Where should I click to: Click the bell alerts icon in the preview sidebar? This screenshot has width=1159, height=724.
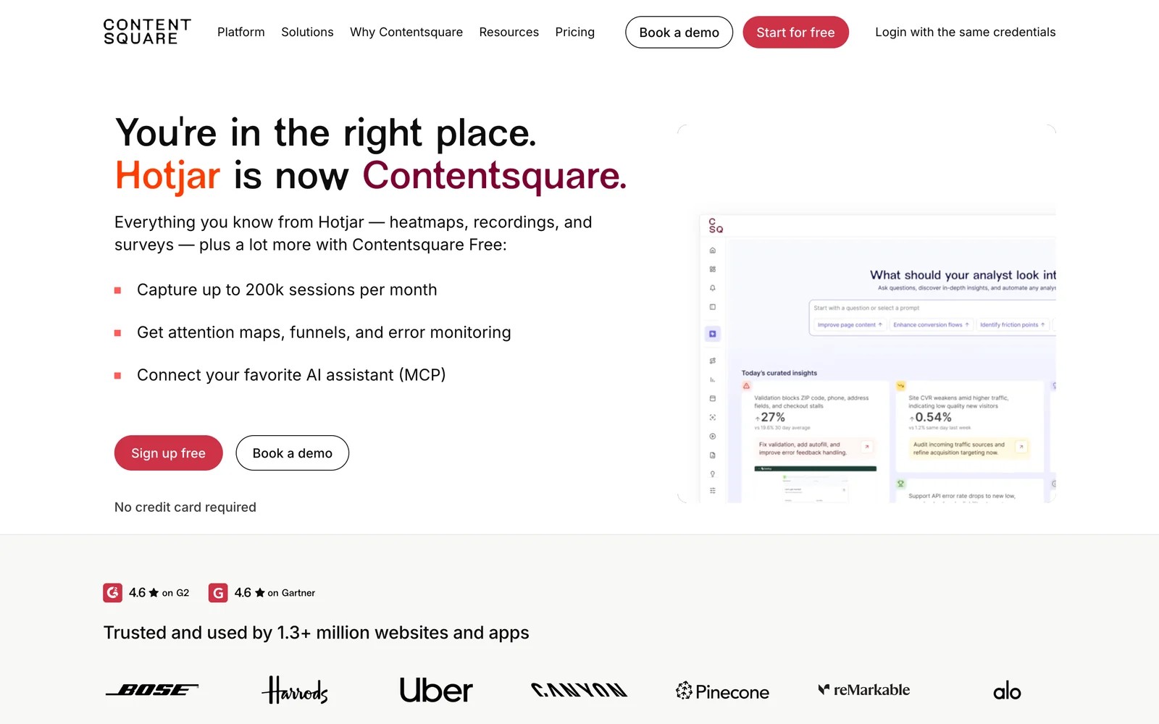(713, 288)
